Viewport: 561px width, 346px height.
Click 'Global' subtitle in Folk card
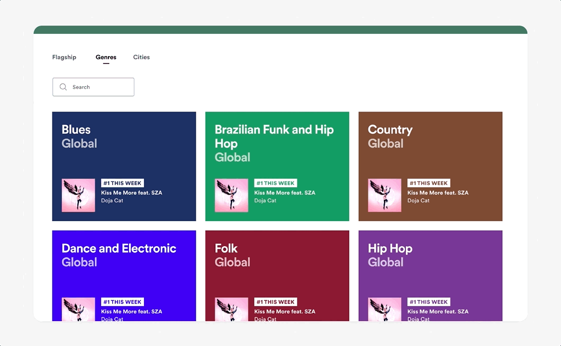click(x=232, y=262)
